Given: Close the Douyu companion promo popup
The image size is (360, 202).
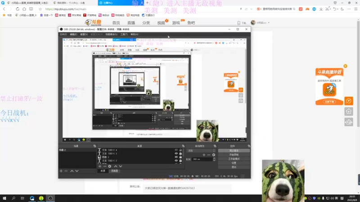Looking at the screenshot, I should [x=345, y=66].
